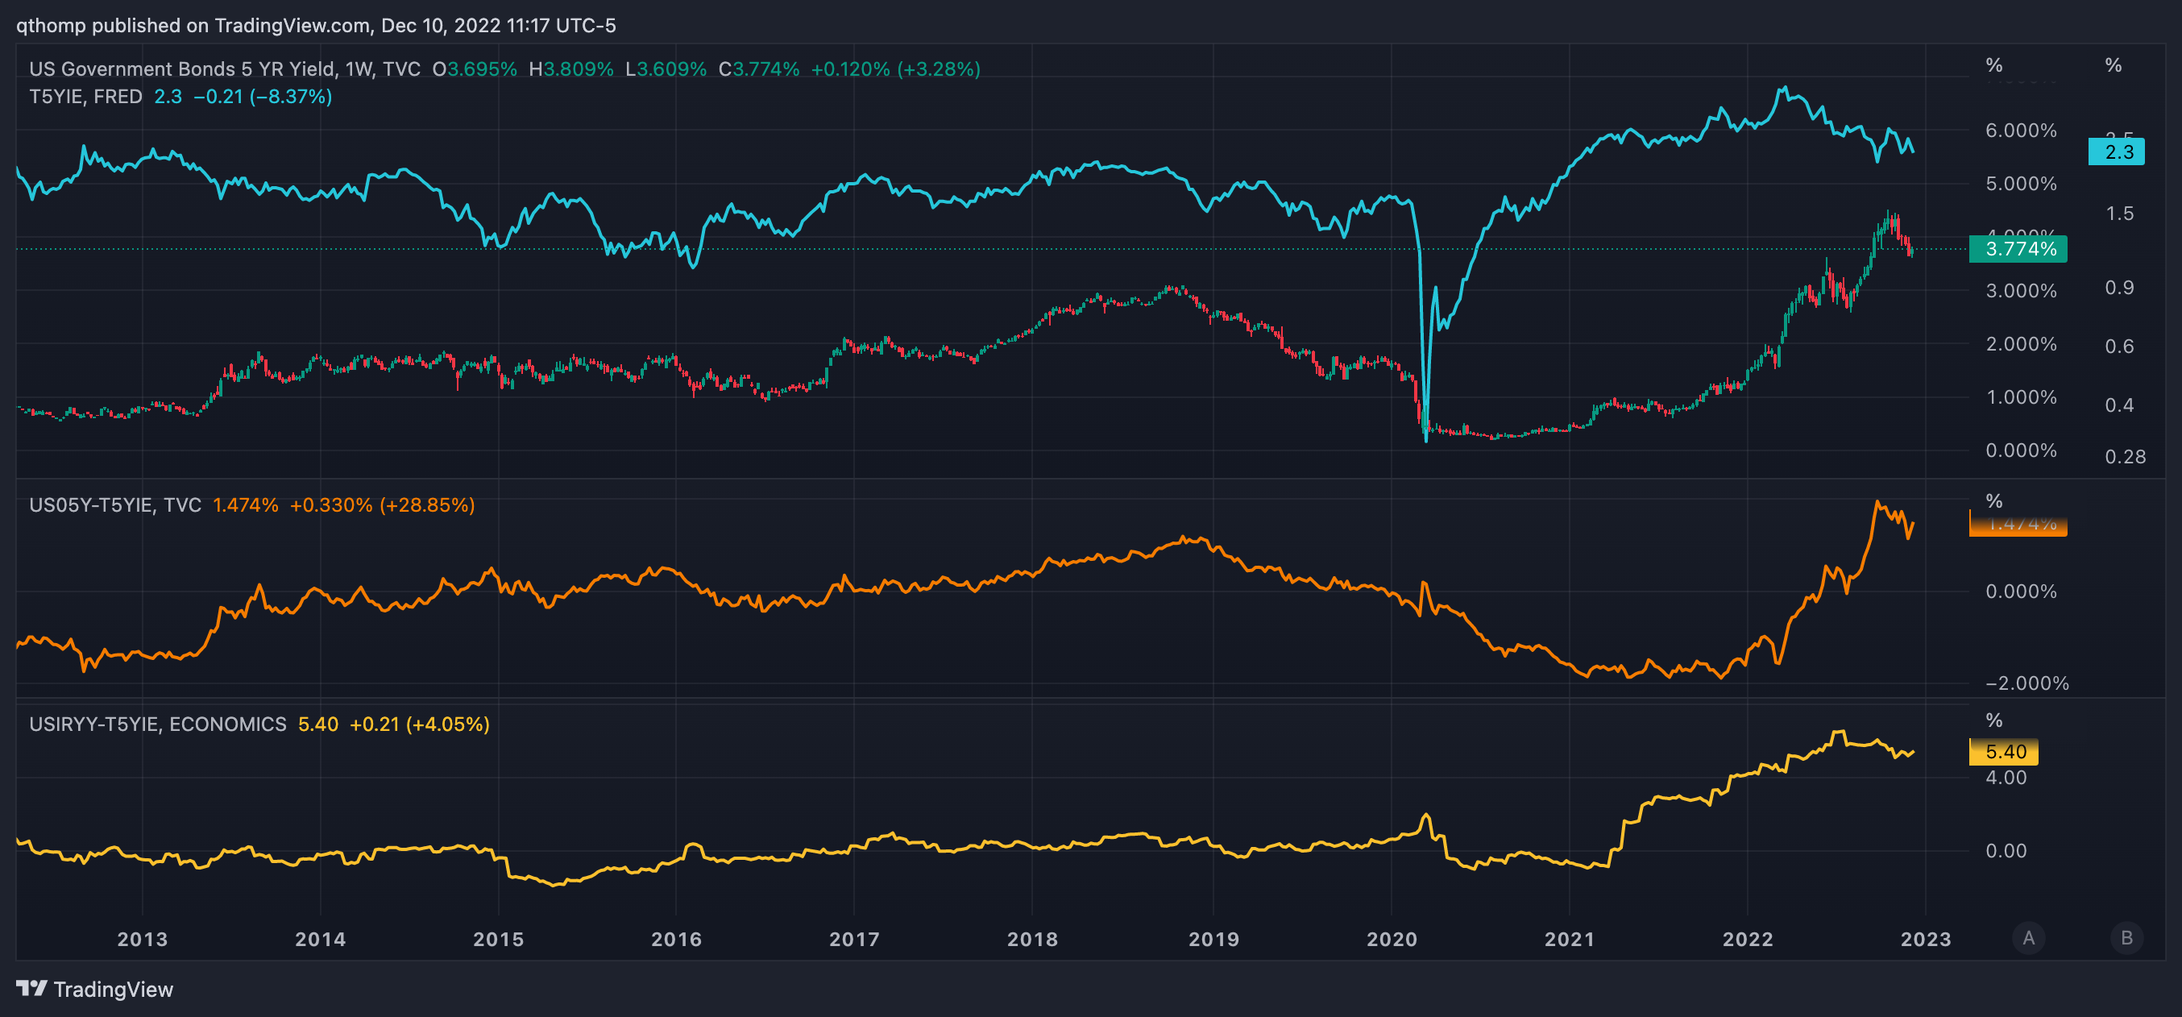
Task: Click the 4.00 value on bottom pane scale
Action: [x=2005, y=777]
